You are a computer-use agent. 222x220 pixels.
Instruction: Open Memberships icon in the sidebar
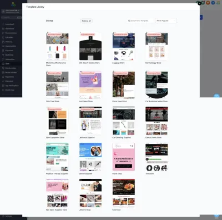point(3,68)
